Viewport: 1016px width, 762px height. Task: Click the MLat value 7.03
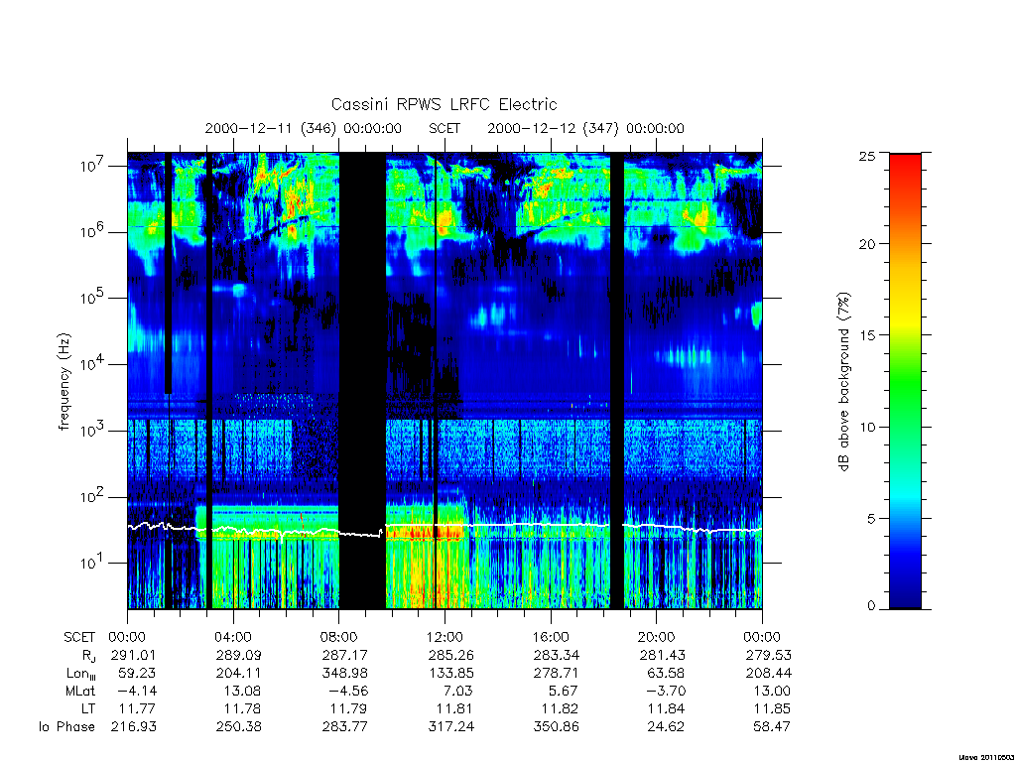pyautogui.click(x=457, y=692)
